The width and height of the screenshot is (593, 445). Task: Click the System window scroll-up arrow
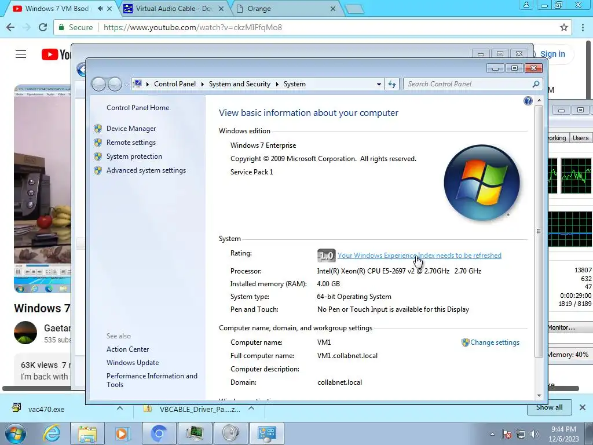pyautogui.click(x=539, y=101)
